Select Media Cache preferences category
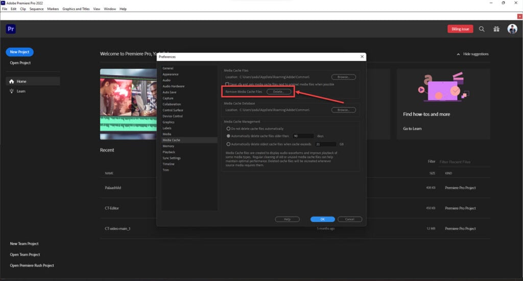Image resolution: width=523 pixels, height=281 pixels. click(x=189, y=140)
